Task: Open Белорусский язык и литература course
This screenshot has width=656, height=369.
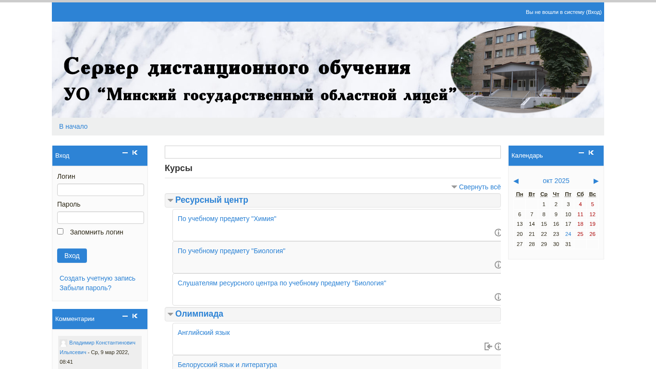Action: [227, 365]
